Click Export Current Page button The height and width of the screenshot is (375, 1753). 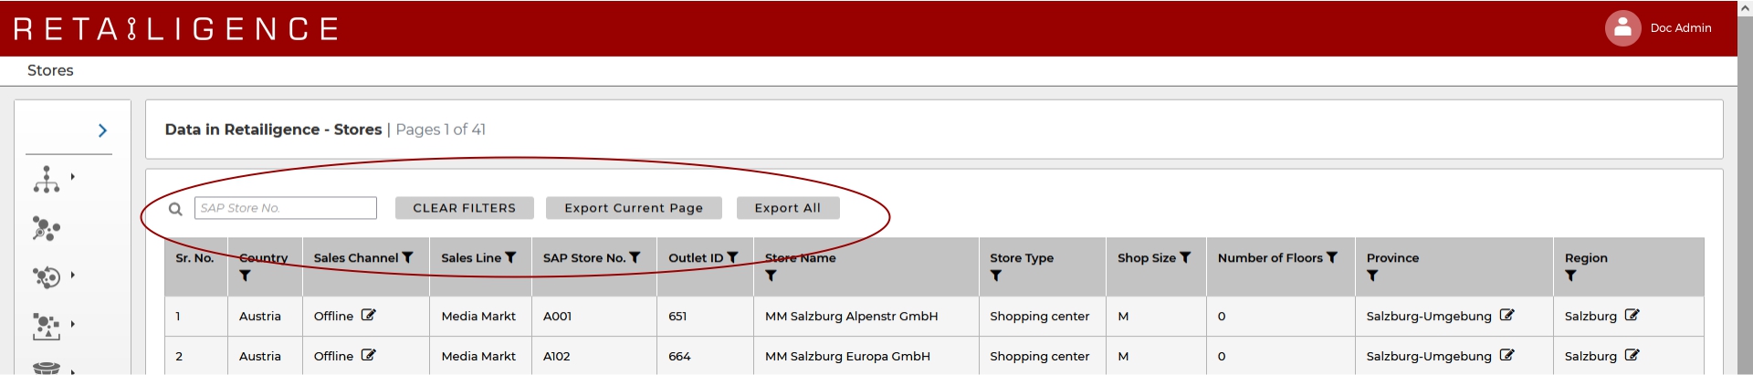(x=634, y=208)
